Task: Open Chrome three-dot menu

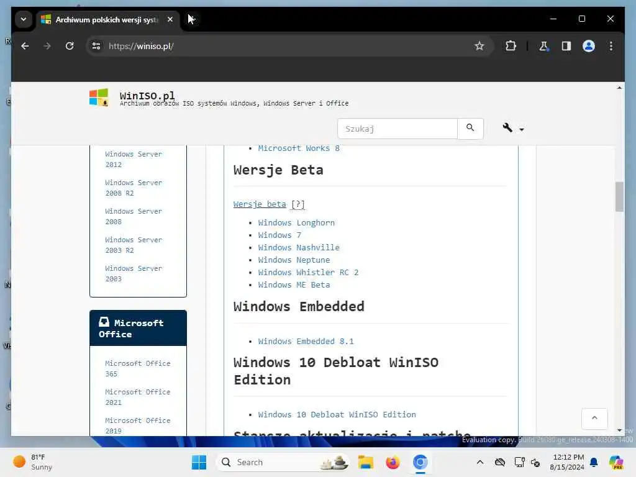Action: pos(611,46)
